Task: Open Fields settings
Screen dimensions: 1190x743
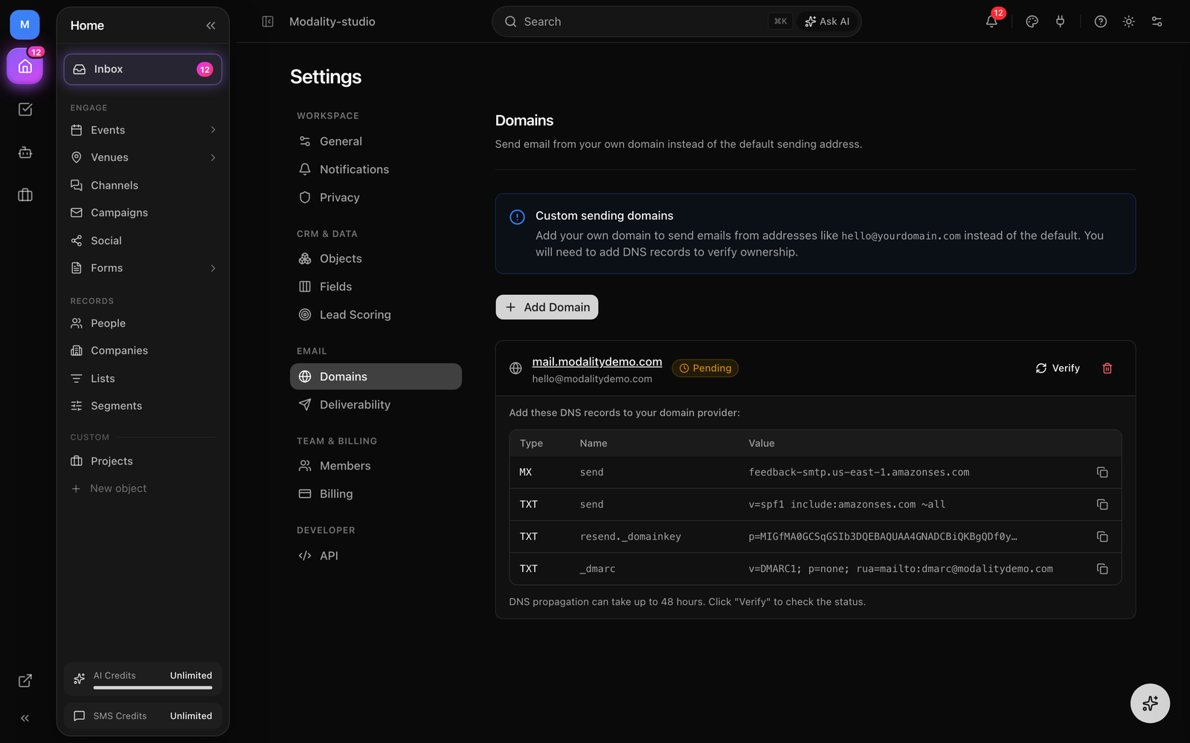Action: [376, 287]
